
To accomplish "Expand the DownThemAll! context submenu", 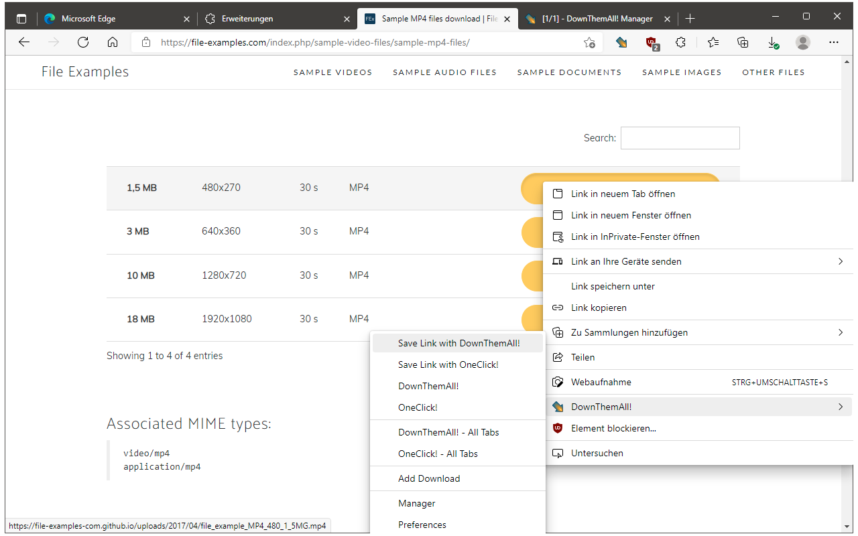I will point(699,407).
